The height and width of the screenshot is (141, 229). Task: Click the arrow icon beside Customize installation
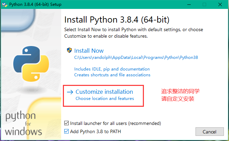pyautogui.click(x=70, y=92)
